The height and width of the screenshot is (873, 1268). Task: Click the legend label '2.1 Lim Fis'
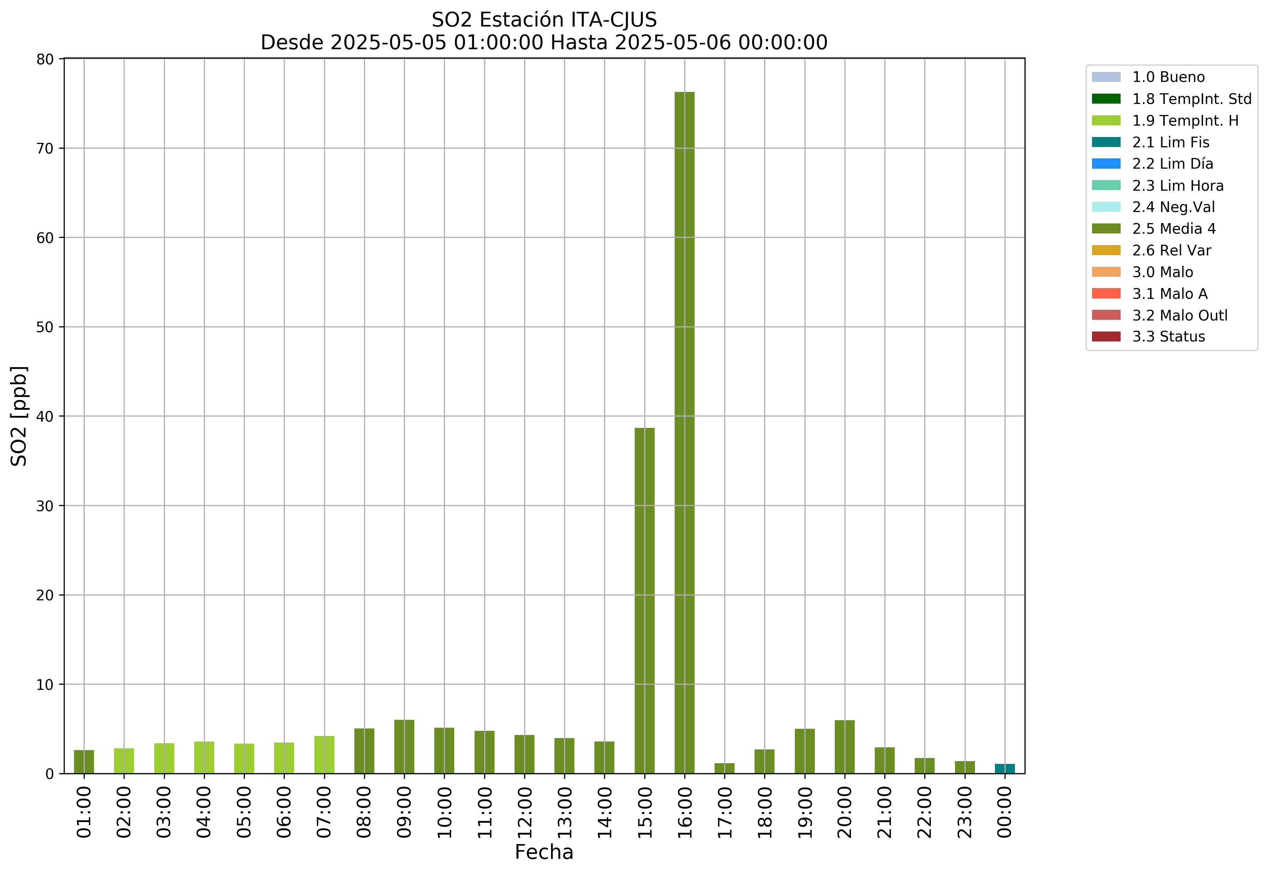pyautogui.click(x=1171, y=142)
